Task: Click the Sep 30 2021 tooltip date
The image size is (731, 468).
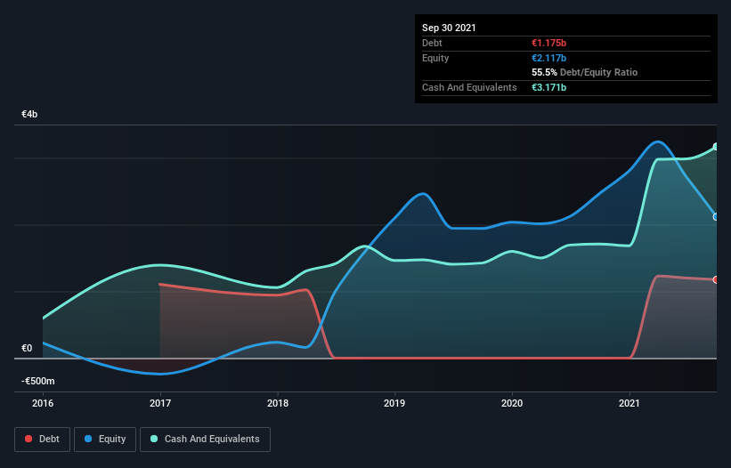Action: pos(449,28)
